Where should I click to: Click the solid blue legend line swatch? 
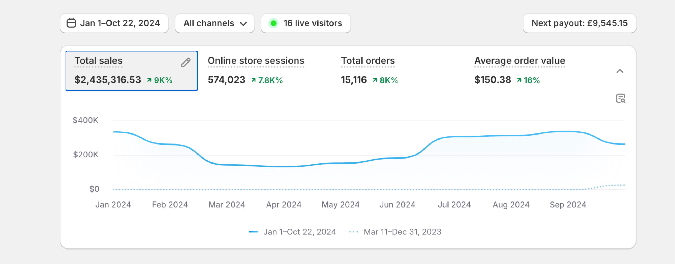tap(253, 232)
